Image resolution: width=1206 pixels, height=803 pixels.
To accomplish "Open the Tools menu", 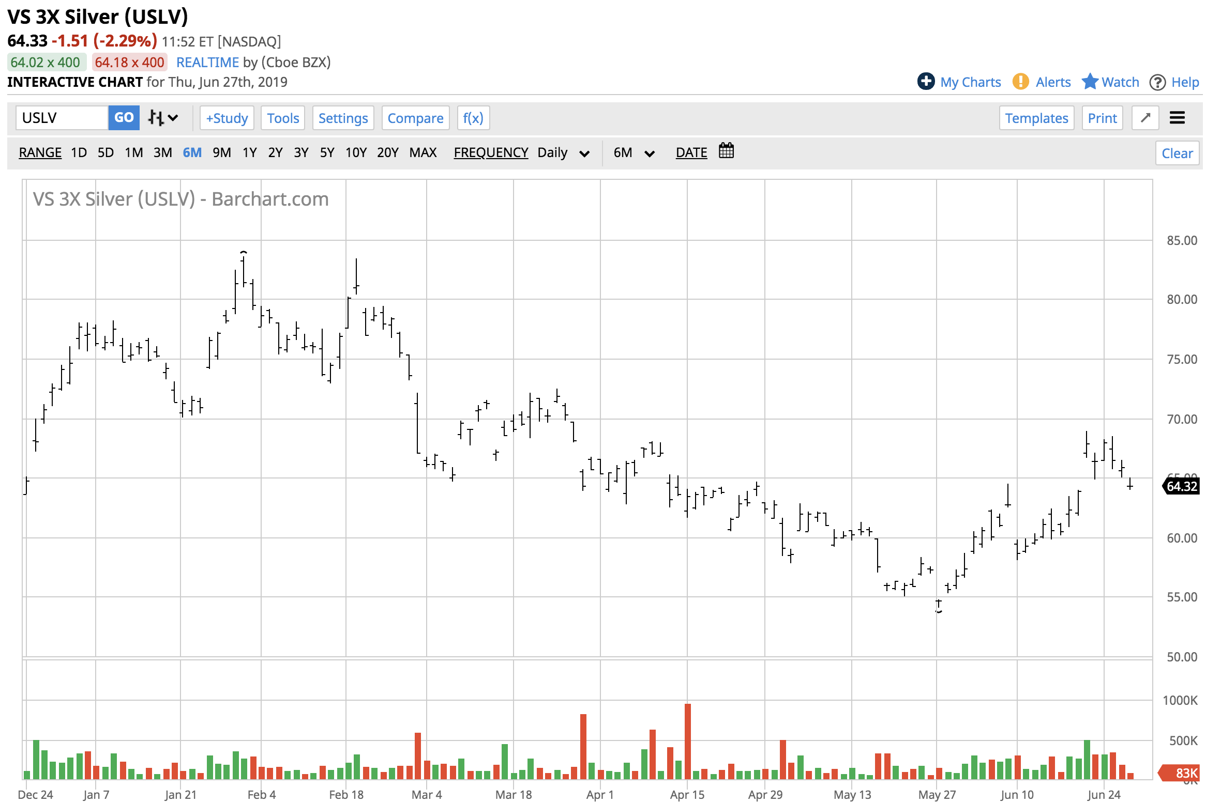I will (x=283, y=118).
